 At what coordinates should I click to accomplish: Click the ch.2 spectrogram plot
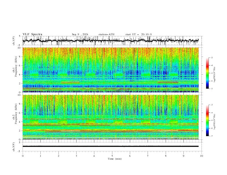click(111, 117)
